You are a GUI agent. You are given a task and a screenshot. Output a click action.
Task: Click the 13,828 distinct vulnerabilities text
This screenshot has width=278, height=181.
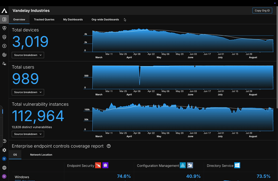tap(32, 127)
